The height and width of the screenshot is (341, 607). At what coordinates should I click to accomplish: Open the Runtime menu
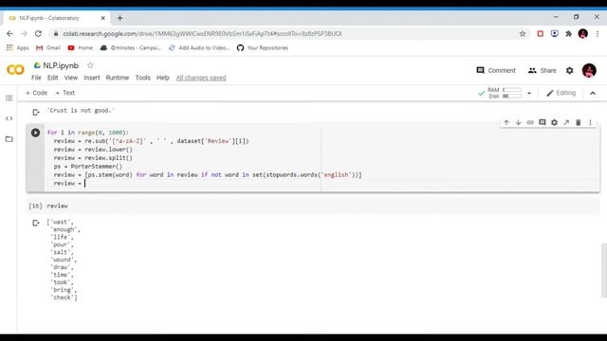click(x=118, y=78)
